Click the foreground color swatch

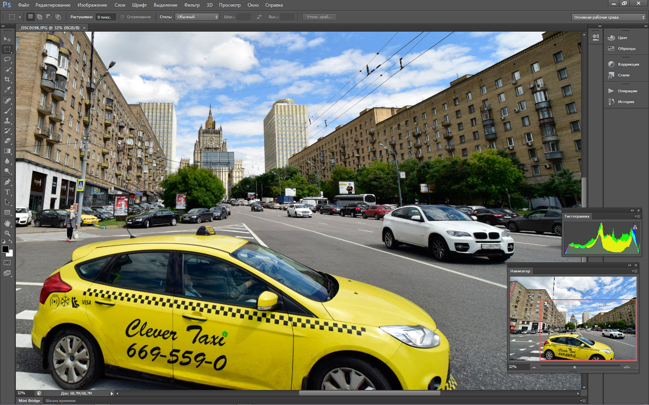tap(5, 249)
